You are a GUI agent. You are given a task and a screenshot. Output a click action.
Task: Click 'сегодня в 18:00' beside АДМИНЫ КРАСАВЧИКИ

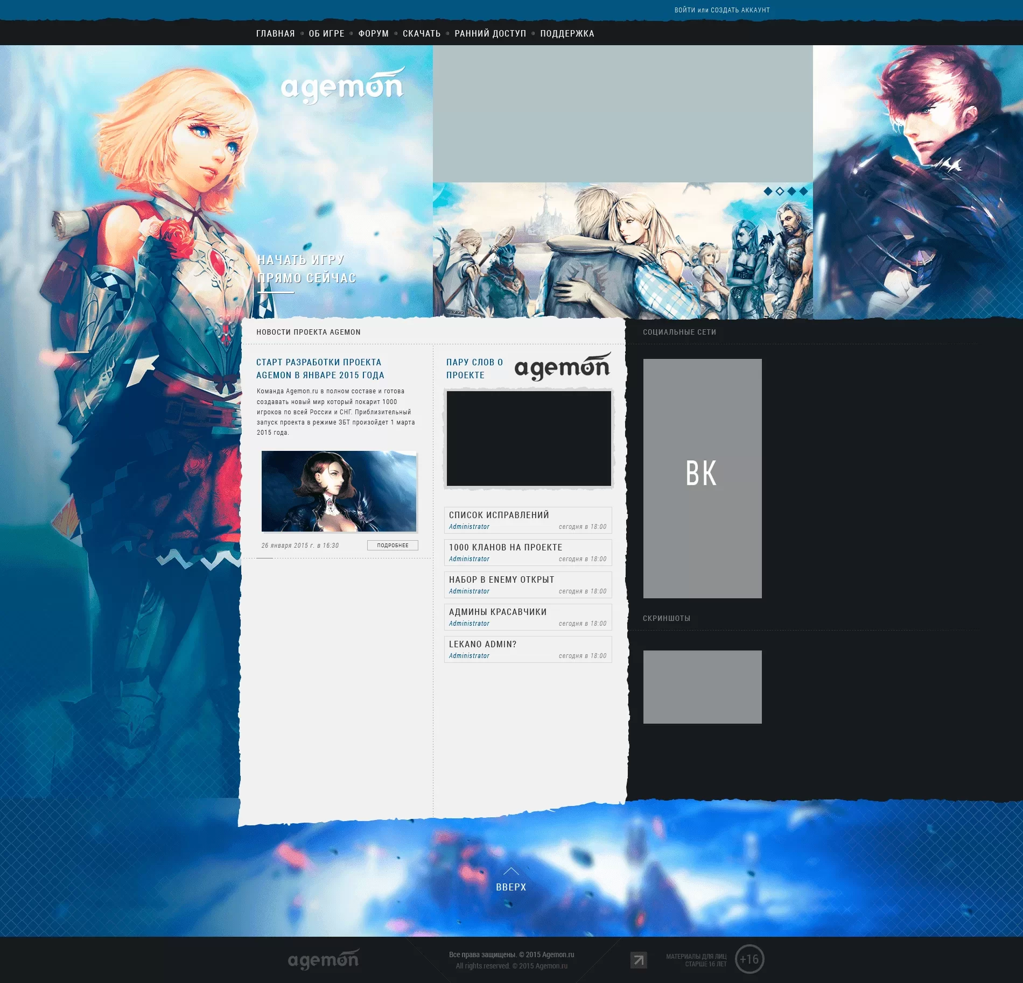583,624
